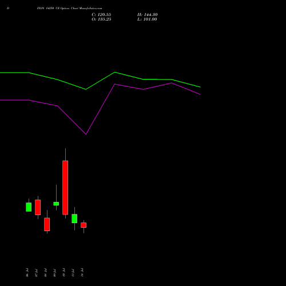Select the small red candle for 14 Jul
Screen dimensions: 286x286
(84, 225)
